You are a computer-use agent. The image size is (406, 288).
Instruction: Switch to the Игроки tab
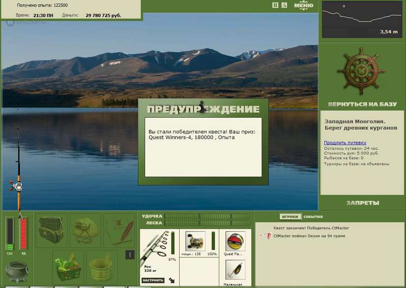coord(290,217)
